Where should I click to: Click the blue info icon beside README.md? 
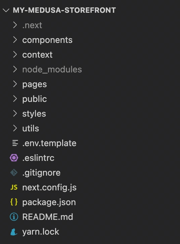14,217
